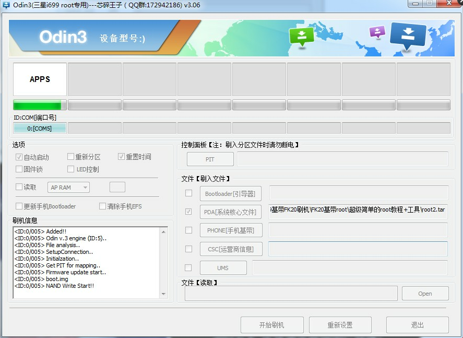Click the APPS status box
Image resolution: width=463 pixels, height=338 pixels.
pyautogui.click(x=40, y=79)
